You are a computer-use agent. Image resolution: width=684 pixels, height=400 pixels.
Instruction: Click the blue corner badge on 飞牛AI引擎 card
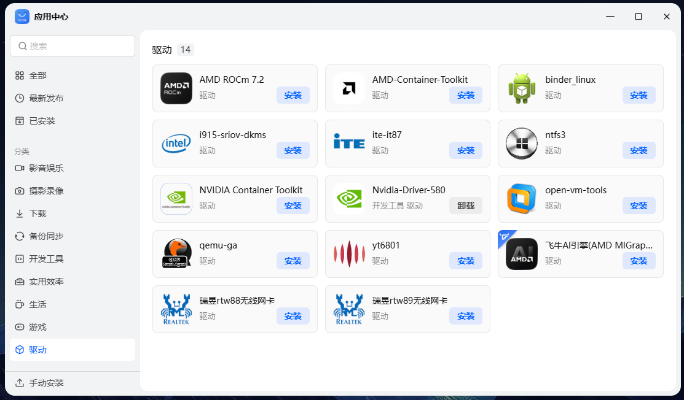[x=505, y=237]
